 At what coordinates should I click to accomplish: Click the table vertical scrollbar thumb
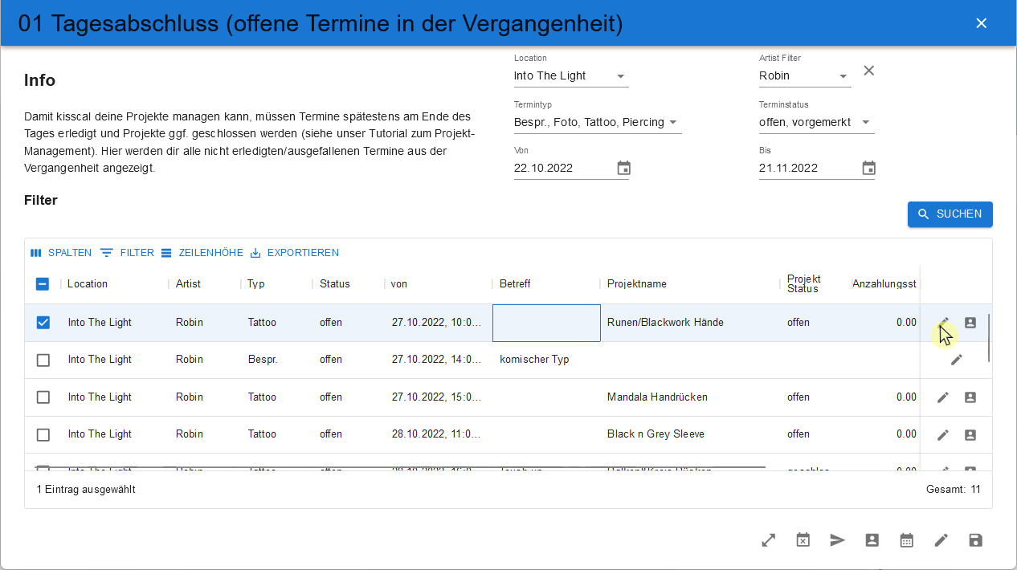click(989, 338)
